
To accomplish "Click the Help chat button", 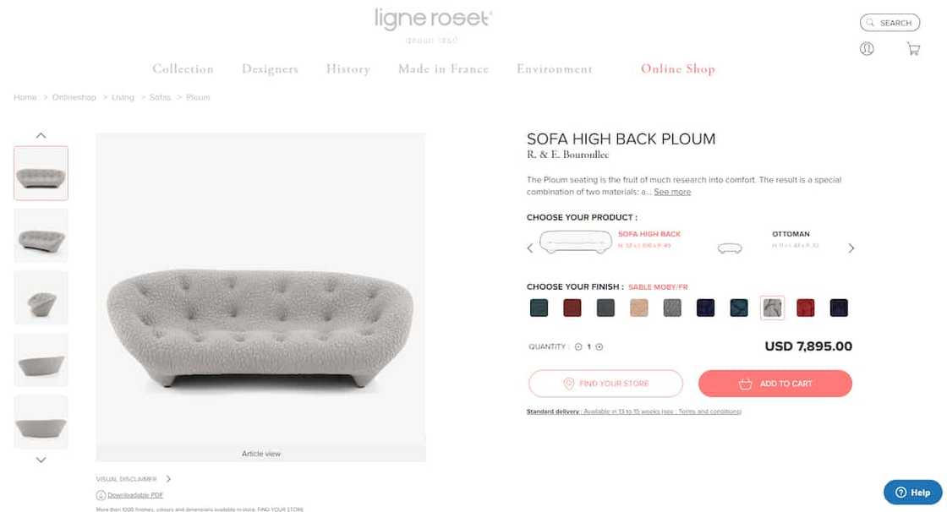I will tap(912, 493).
